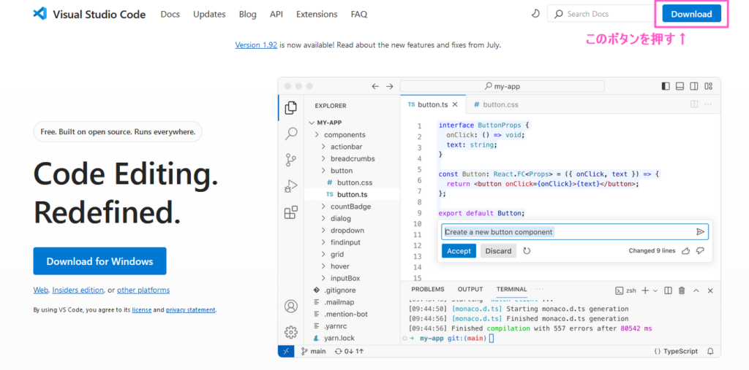Viewport: 749px width, 370px height.
Task: Open the license link
Action: pyautogui.click(x=142, y=309)
